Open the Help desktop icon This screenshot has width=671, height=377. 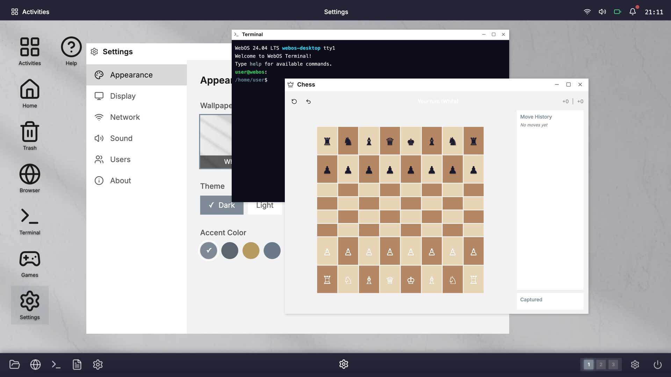click(x=71, y=51)
